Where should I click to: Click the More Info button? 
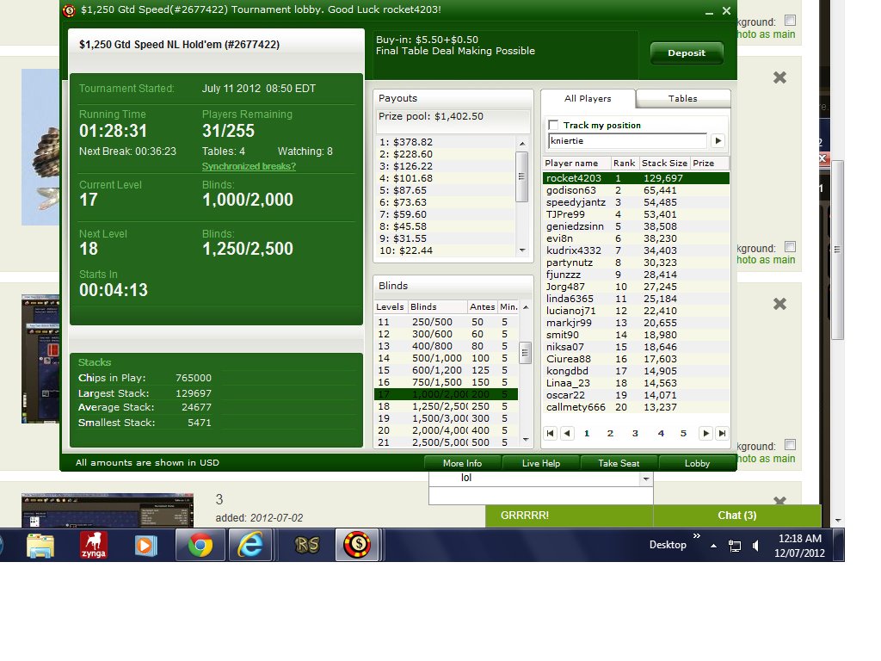pyautogui.click(x=462, y=463)
